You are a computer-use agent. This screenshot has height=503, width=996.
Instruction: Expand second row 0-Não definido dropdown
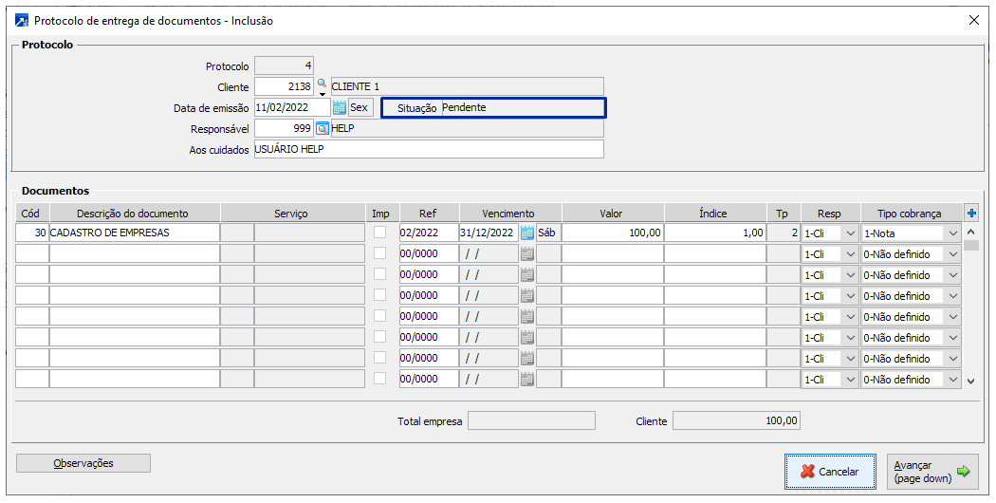coord(951,254)
